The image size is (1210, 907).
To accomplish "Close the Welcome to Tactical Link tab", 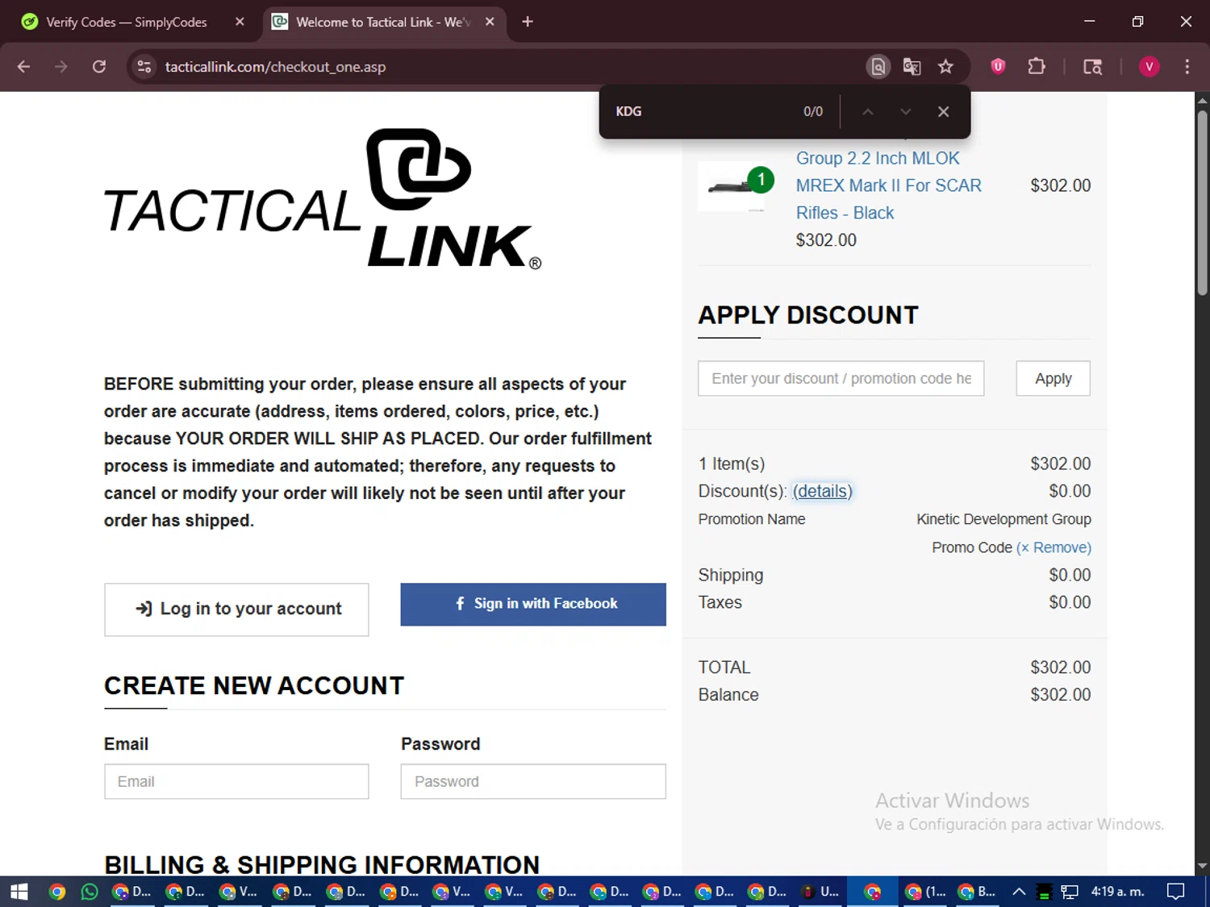I will click(490, 22).
